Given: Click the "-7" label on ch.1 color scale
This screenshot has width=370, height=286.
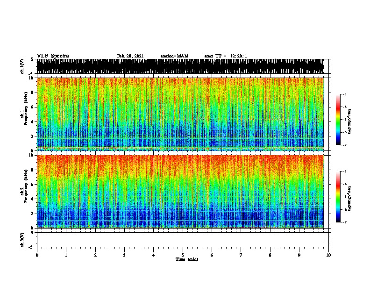Looking at the screenshot, I should pos(345,145).
